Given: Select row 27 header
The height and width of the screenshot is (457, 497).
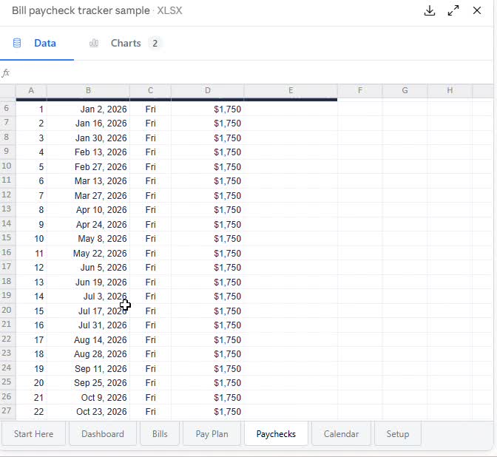Looking at the screenshot, I should (7, 411).
